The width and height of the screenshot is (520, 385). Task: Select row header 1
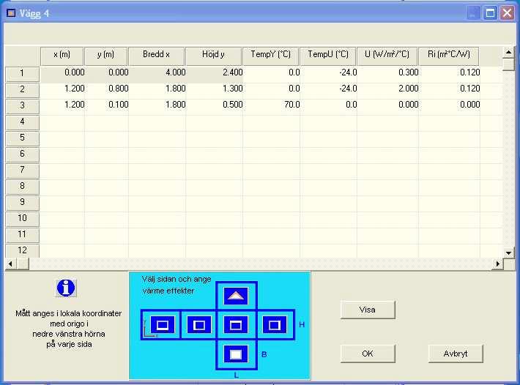(x=22, y=74)
